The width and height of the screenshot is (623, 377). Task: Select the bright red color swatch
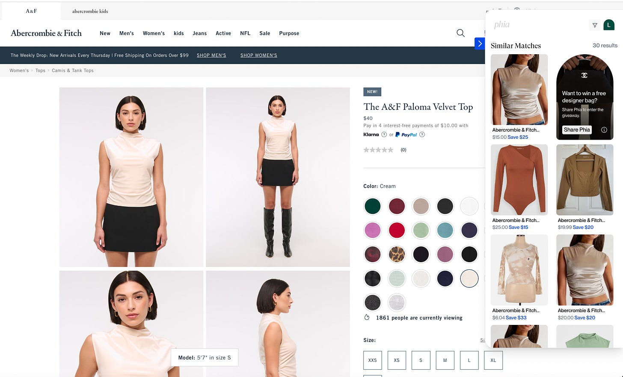pos(397,231)
